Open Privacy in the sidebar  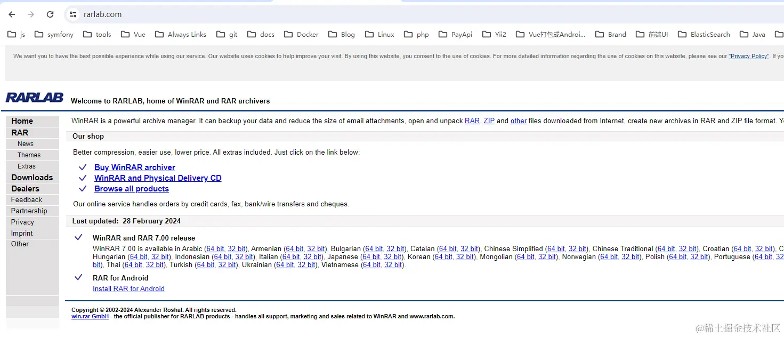pyautogui.click(x=22, y=222)
